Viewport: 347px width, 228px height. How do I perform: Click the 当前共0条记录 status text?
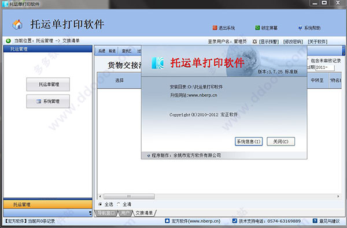click(42, 221)
